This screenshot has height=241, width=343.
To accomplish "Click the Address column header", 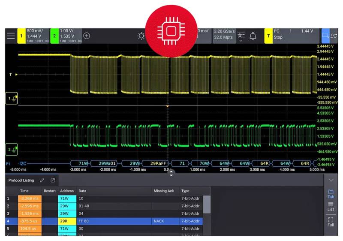I will 67,191.
